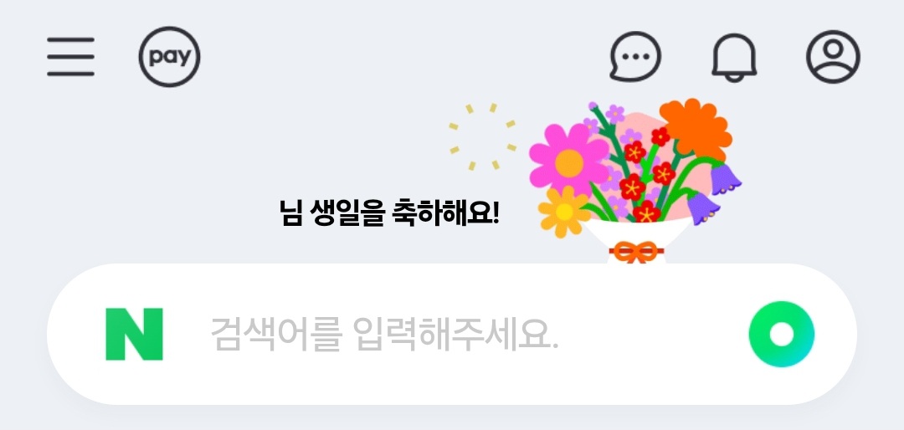This screenshot has width=904, height=430.
Task: Open the chat speech bubble icon
Action: click(635, 57)
